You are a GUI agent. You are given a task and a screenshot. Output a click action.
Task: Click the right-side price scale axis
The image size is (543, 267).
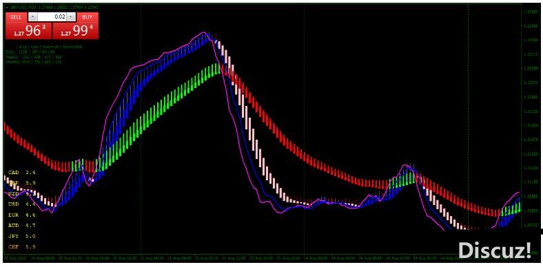pos(531,129)
